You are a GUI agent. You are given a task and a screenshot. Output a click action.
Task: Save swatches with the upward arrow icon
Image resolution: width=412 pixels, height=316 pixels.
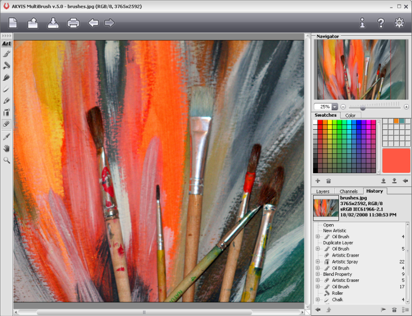tap(383, 181)
